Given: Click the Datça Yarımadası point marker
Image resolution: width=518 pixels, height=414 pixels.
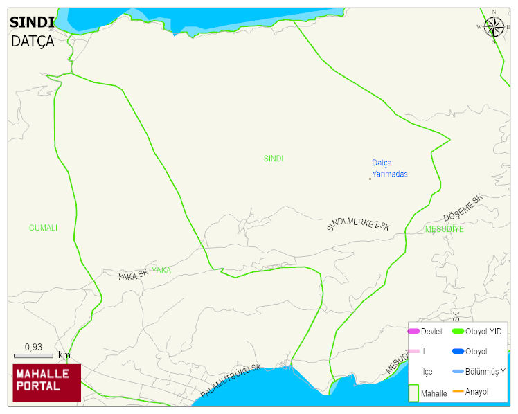Looking at the screenshot, I should pos(370,179).
